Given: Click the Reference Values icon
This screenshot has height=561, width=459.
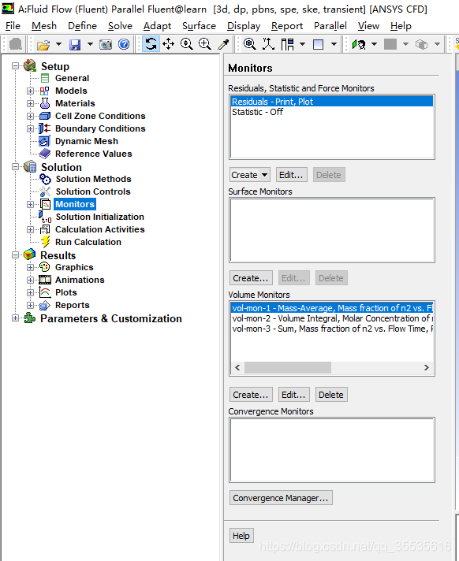Looking at the screenshot, I should (x=45, y=154).
